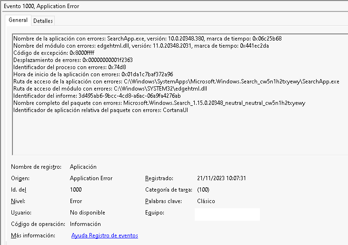Click the 'Ruta de acceso de la aplicación' SearchApp.exe line
The height and width of the screenshot is (245, 348).
pos(176,82)
